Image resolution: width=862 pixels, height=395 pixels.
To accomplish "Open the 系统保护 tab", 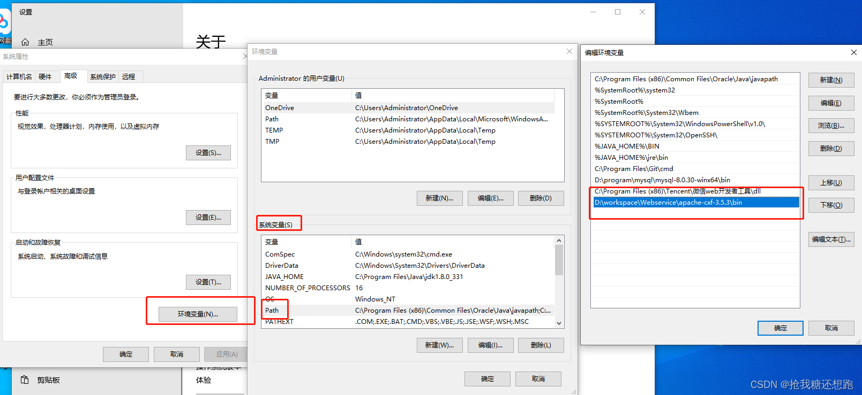I will [103, 77].
